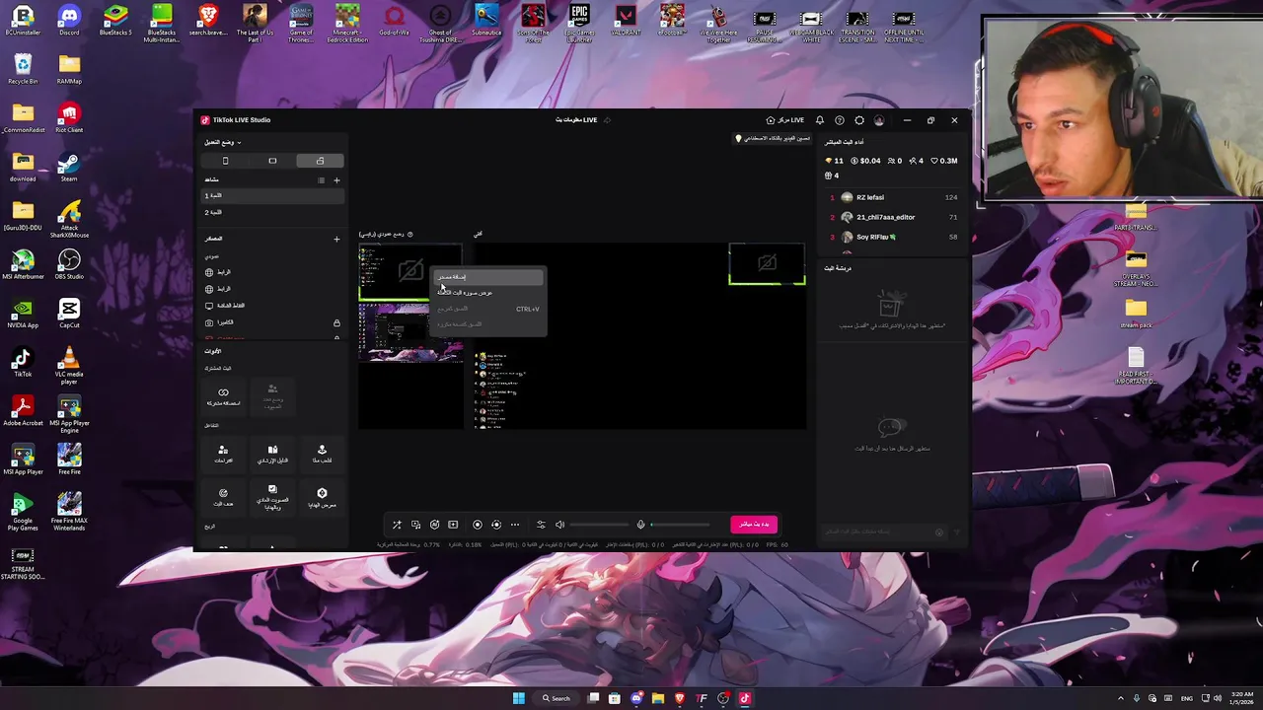Add a new scene with plus icon
The width and height of the screenshot is (1263, 710).
coord(336,180)
